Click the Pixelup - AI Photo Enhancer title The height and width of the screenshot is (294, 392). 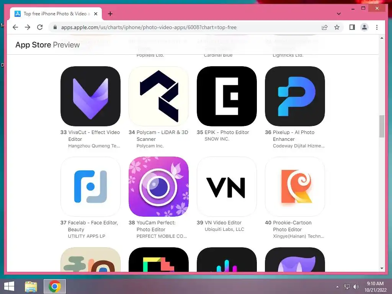pos(294,136)
